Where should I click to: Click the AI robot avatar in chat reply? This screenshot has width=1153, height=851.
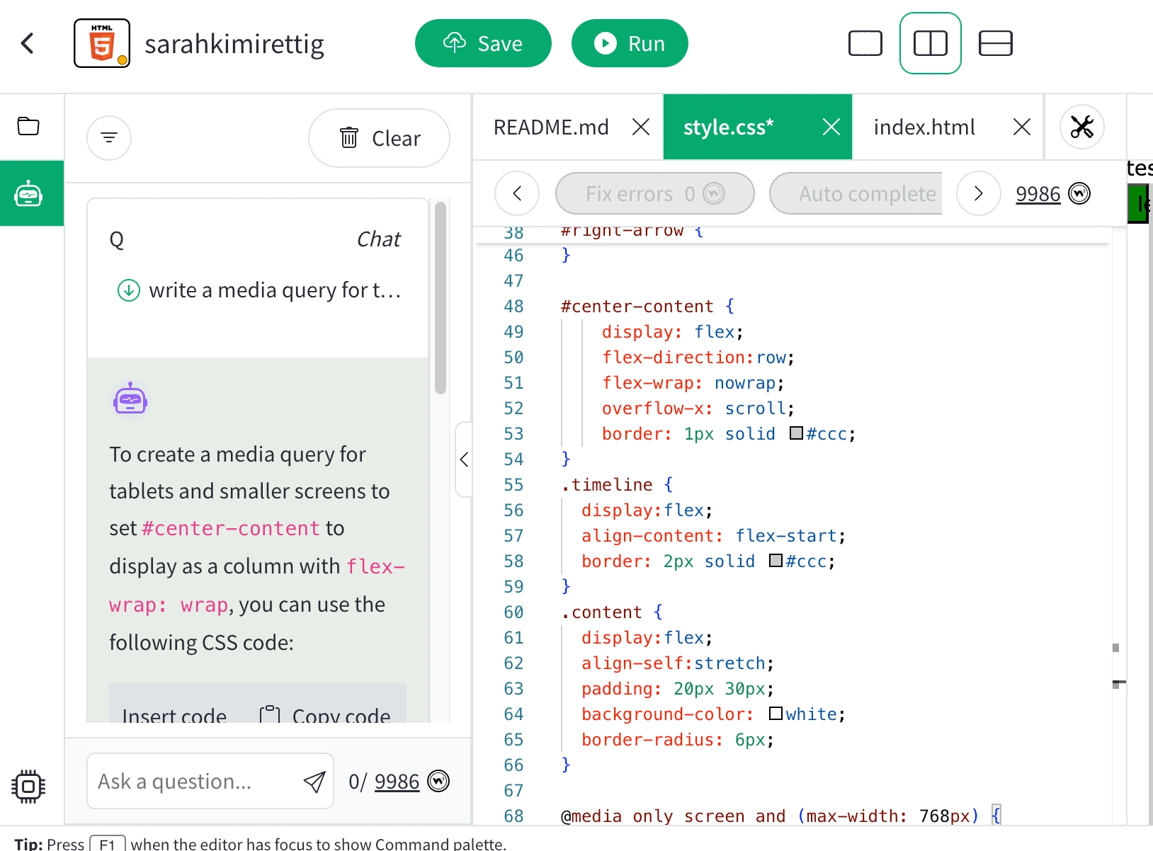pos(130,401)
